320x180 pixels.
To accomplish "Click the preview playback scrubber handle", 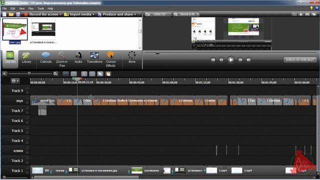I will tap(157, 53).
